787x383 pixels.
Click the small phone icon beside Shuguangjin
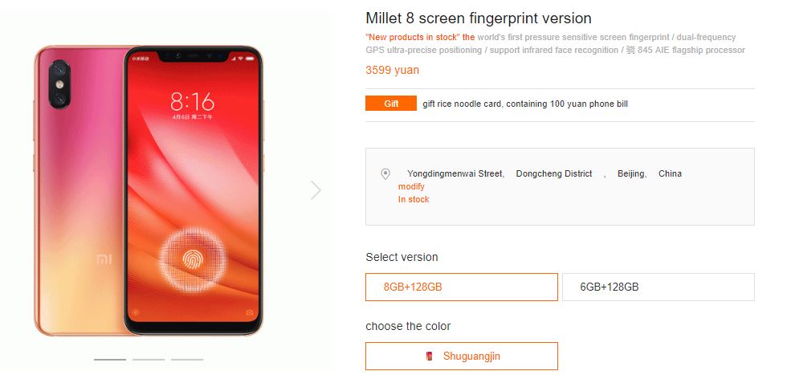[x=430, y=357]
